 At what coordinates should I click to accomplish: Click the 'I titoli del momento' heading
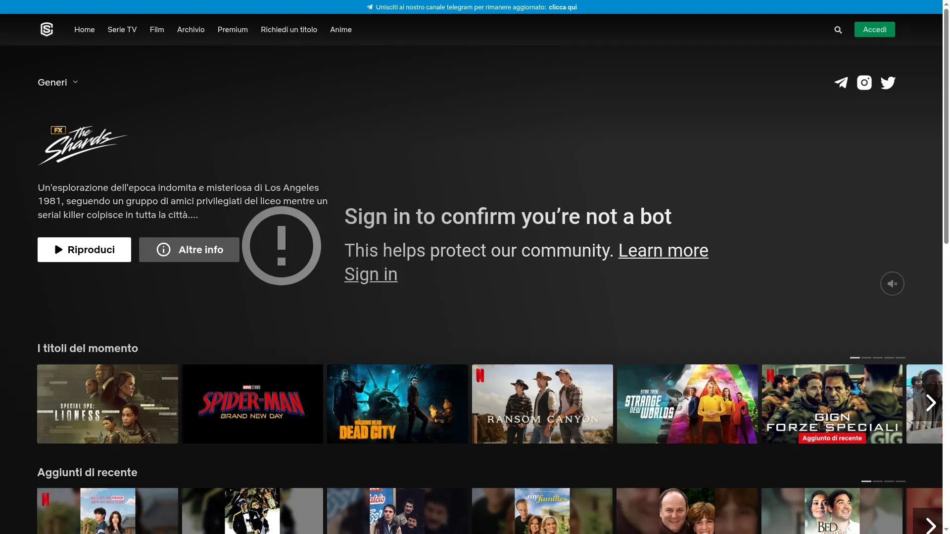pyautogui.click(x=88, y=348)
